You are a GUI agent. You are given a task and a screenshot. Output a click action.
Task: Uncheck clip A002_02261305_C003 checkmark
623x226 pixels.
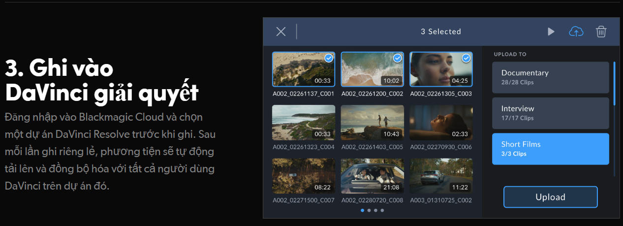467,58
